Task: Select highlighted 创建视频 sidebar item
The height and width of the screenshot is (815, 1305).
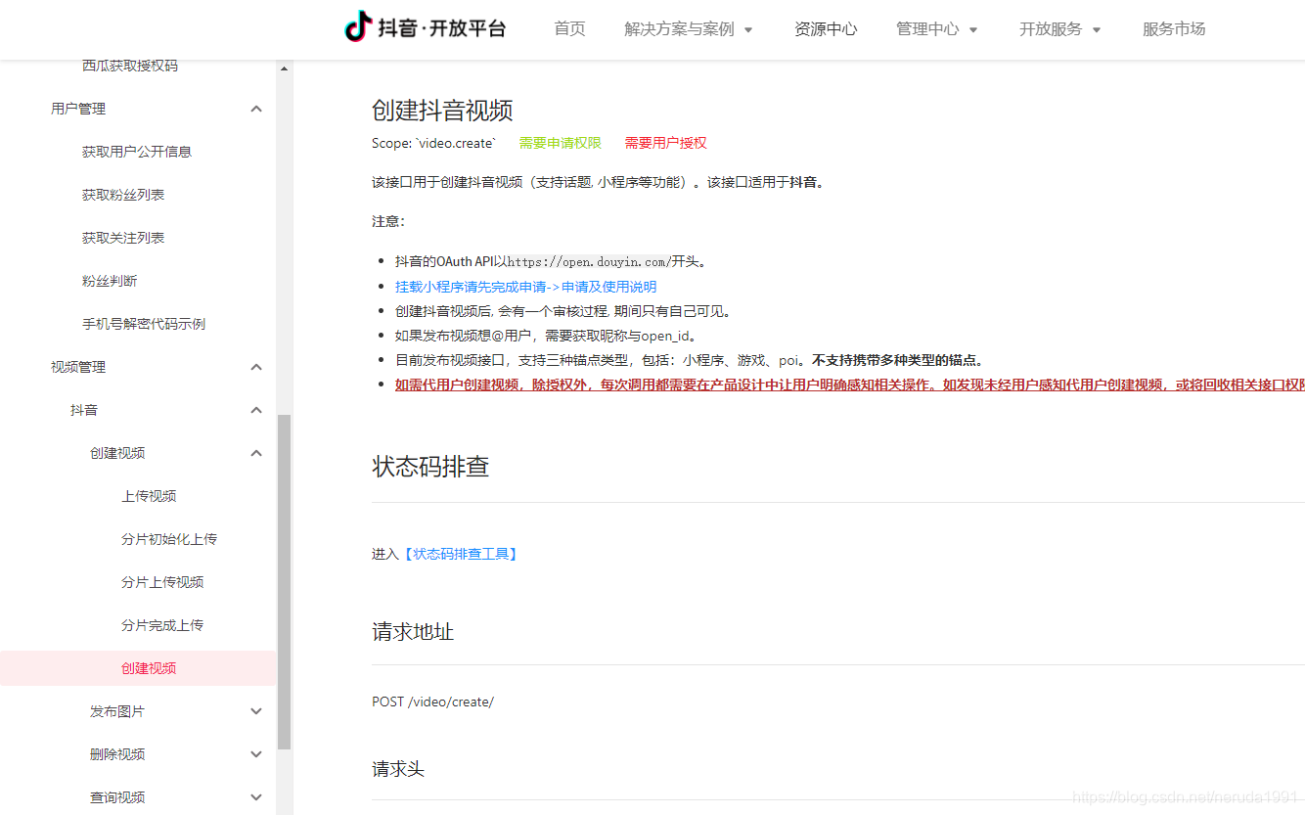Action: (x=138, y=668)
